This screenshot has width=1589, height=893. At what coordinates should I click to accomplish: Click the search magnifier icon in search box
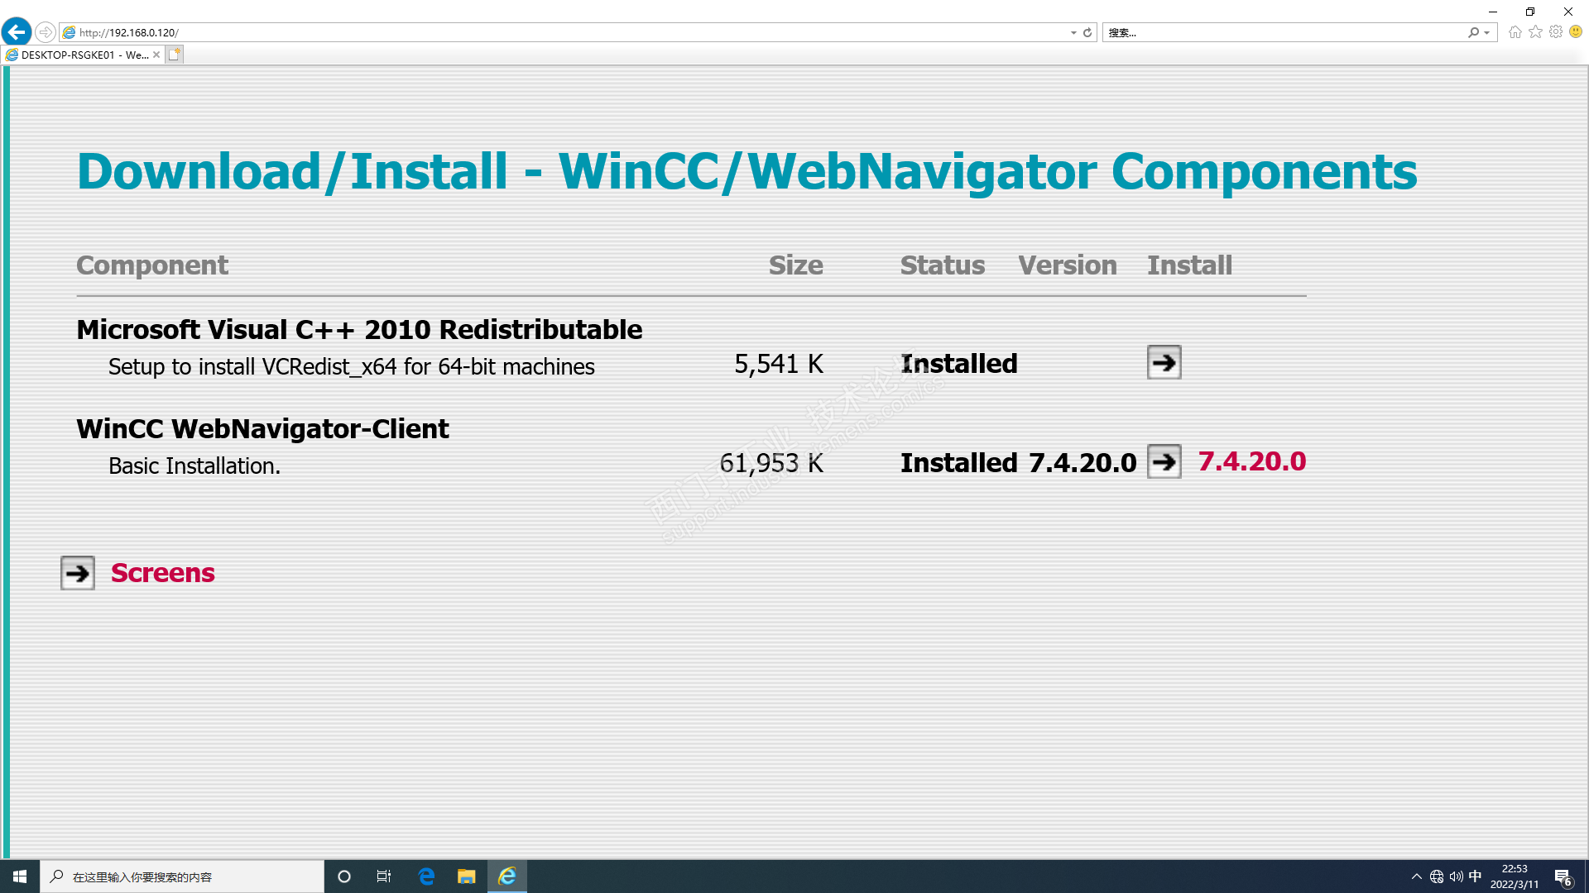point(1474,32)
